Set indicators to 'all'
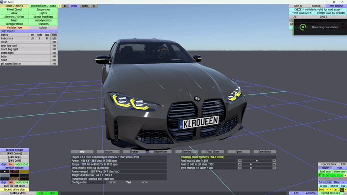The height and width of the screenshot is (195, 347). 54,39
